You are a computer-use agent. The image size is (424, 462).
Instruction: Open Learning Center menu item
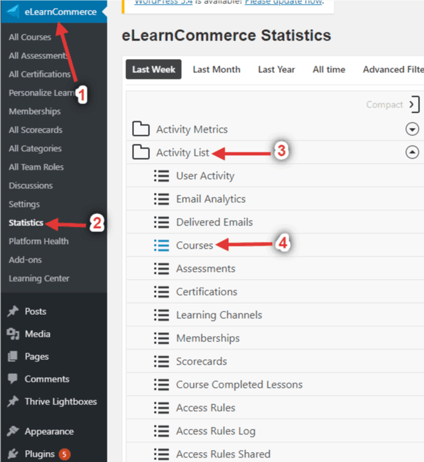point(39,278)
